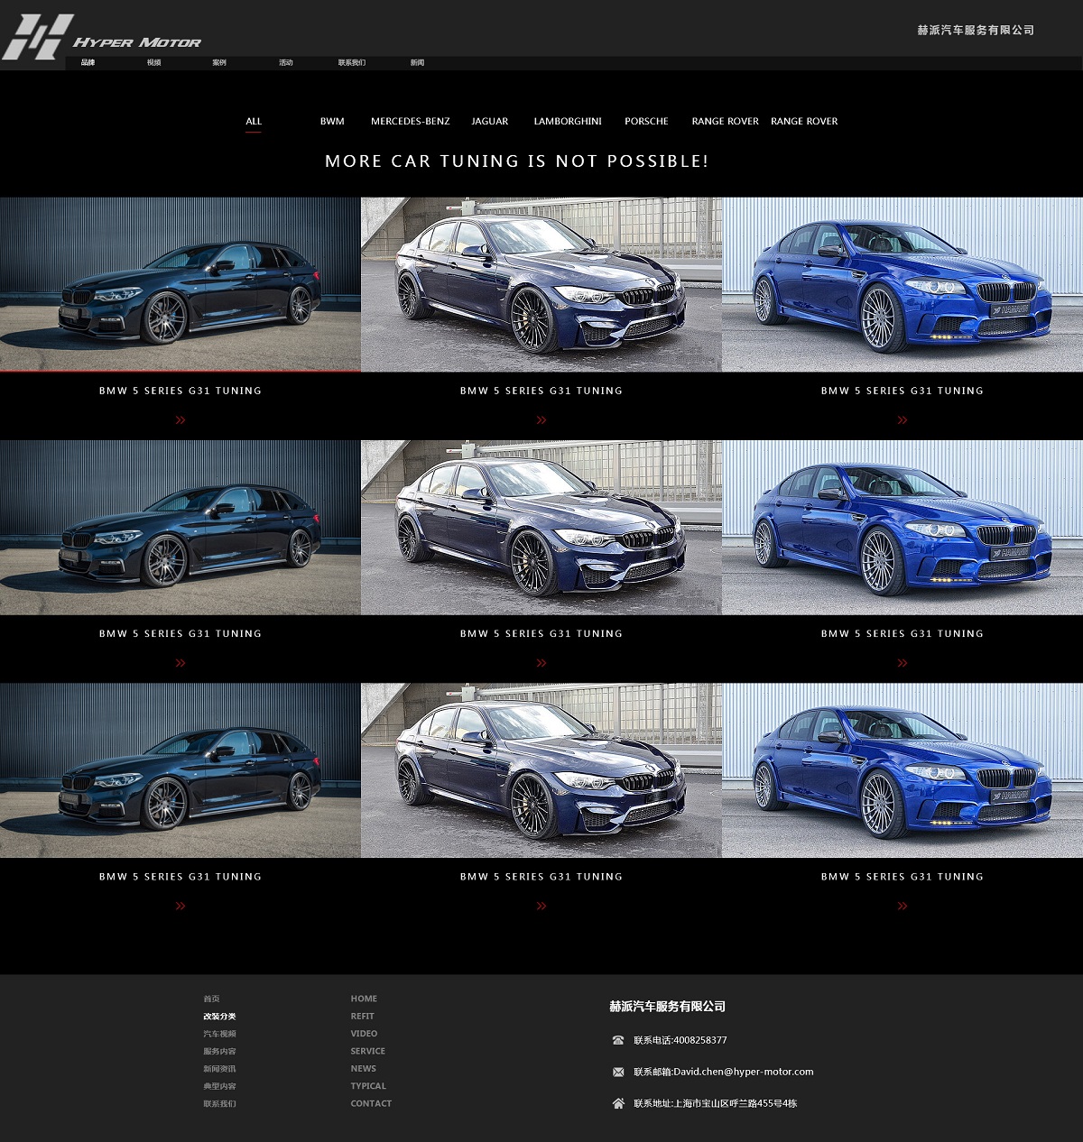The height and width of the screenshot is (1142, 1083).
Task: Click the Hyper Motor logo
Action: click(101, 37)
